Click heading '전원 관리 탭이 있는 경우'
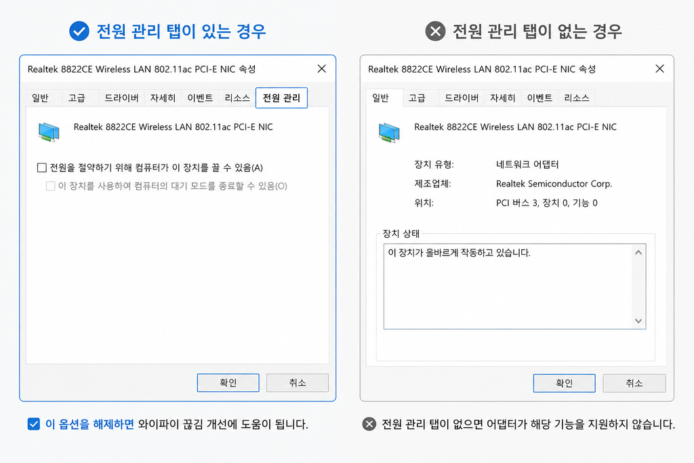This screenshot has width=694, height=463. click(x=181, y=31)
